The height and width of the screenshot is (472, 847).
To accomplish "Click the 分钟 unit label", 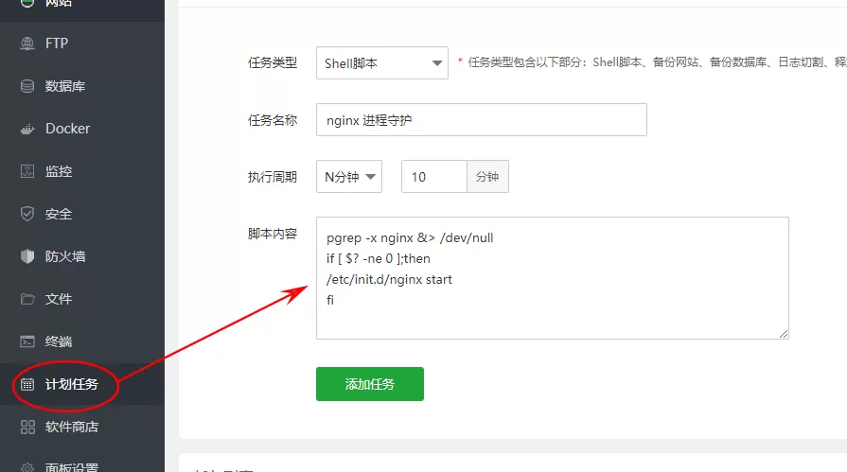I will click(487, 177).
